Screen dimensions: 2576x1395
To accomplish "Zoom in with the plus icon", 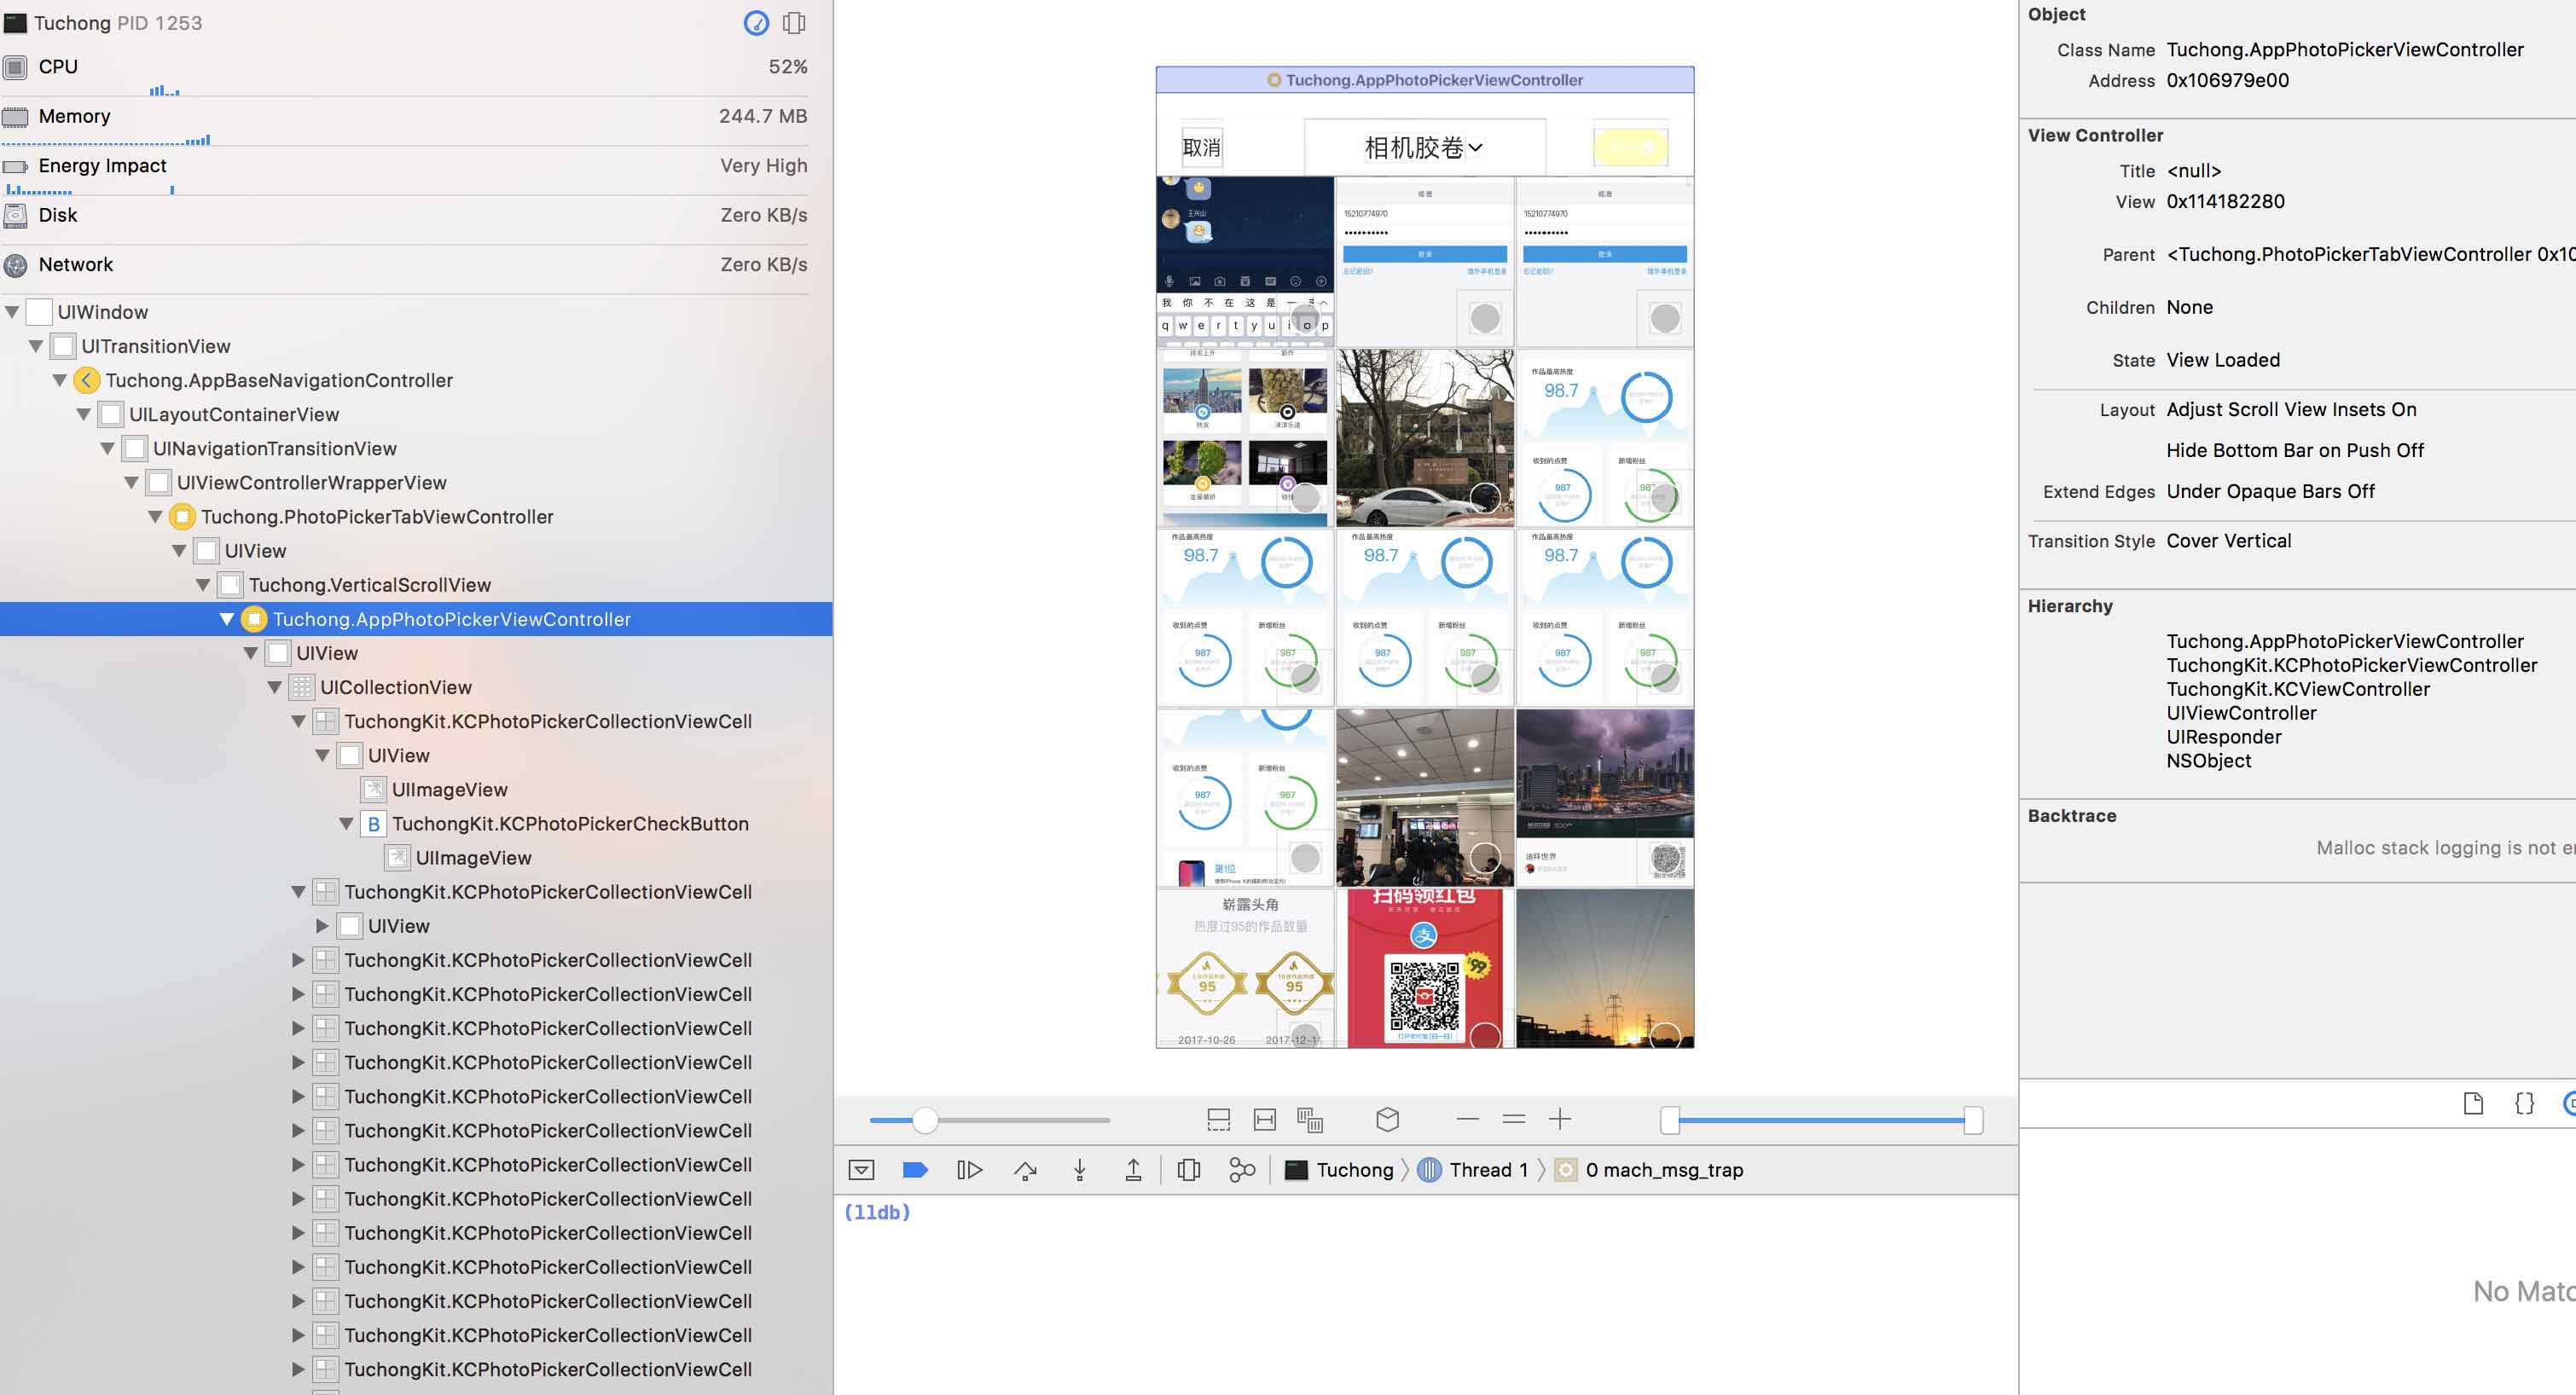I will [x=1560, y=1119].
